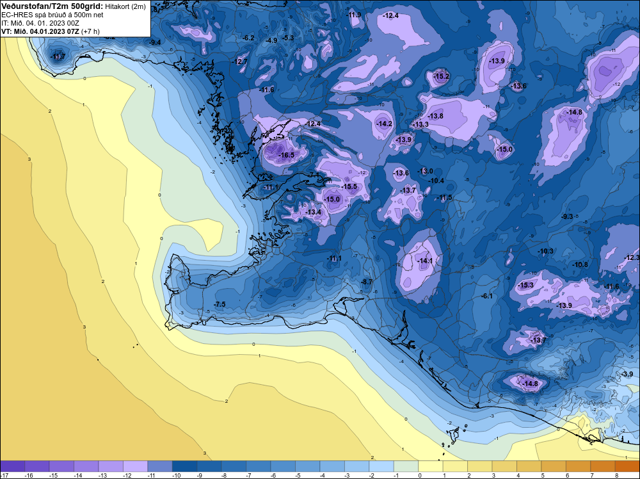Click the -13.8 temperature value
Viewport: 640px width, 479px height.
[435, 116]
